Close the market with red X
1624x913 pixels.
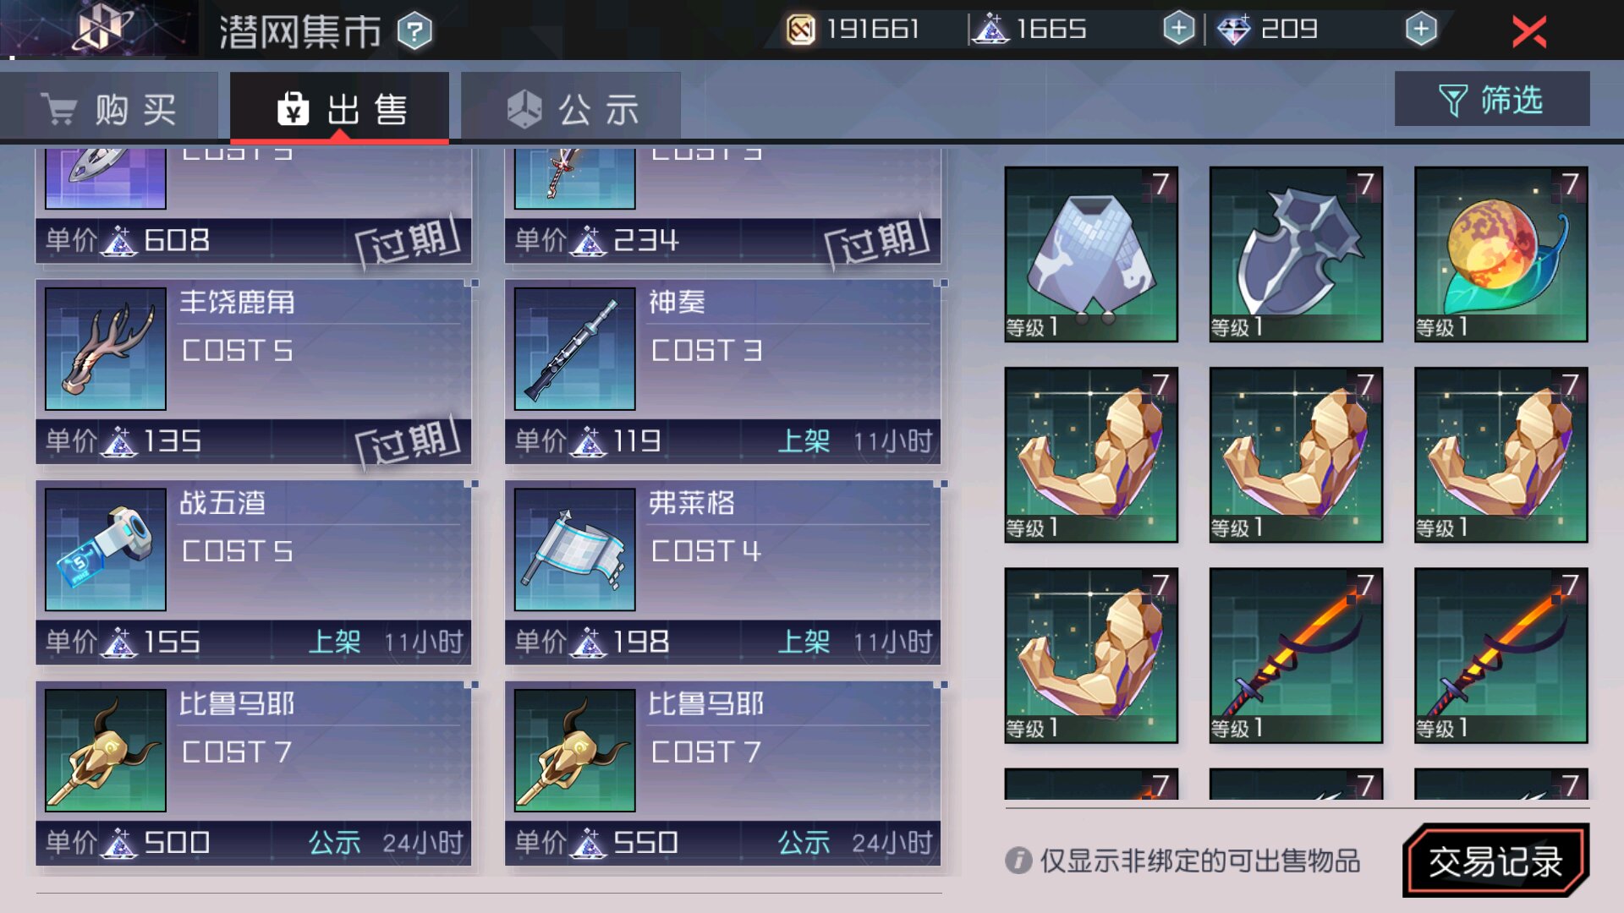(1528, 32)
